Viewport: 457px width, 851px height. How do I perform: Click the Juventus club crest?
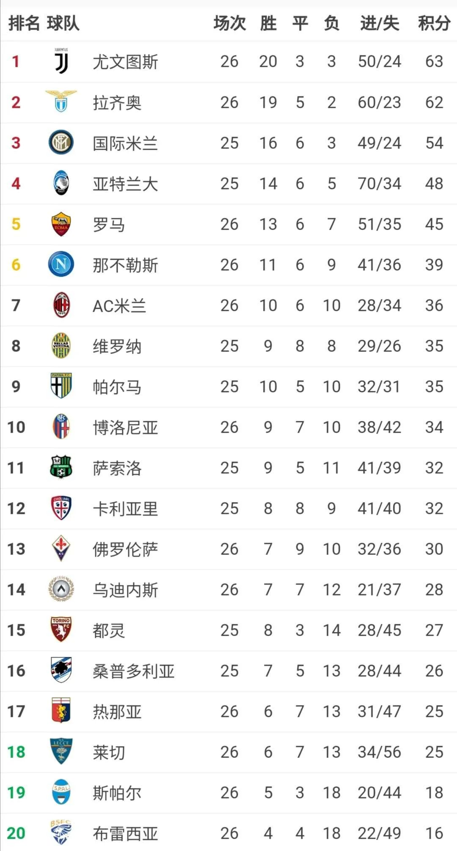[61, 61]
